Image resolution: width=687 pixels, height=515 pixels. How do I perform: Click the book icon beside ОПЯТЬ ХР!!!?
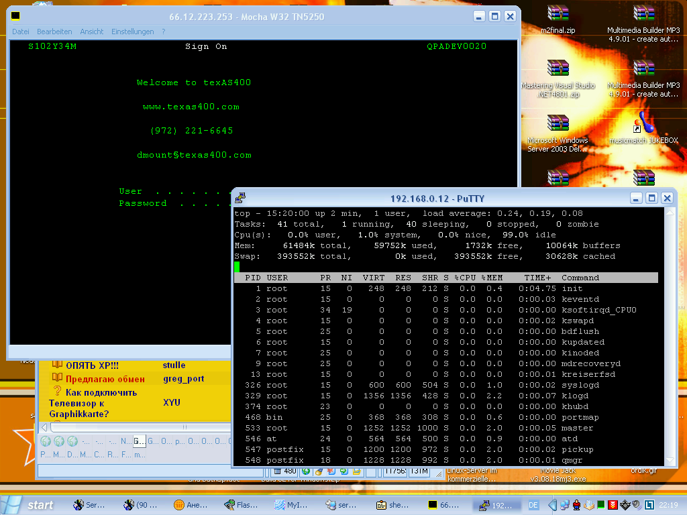click(57, 365)
